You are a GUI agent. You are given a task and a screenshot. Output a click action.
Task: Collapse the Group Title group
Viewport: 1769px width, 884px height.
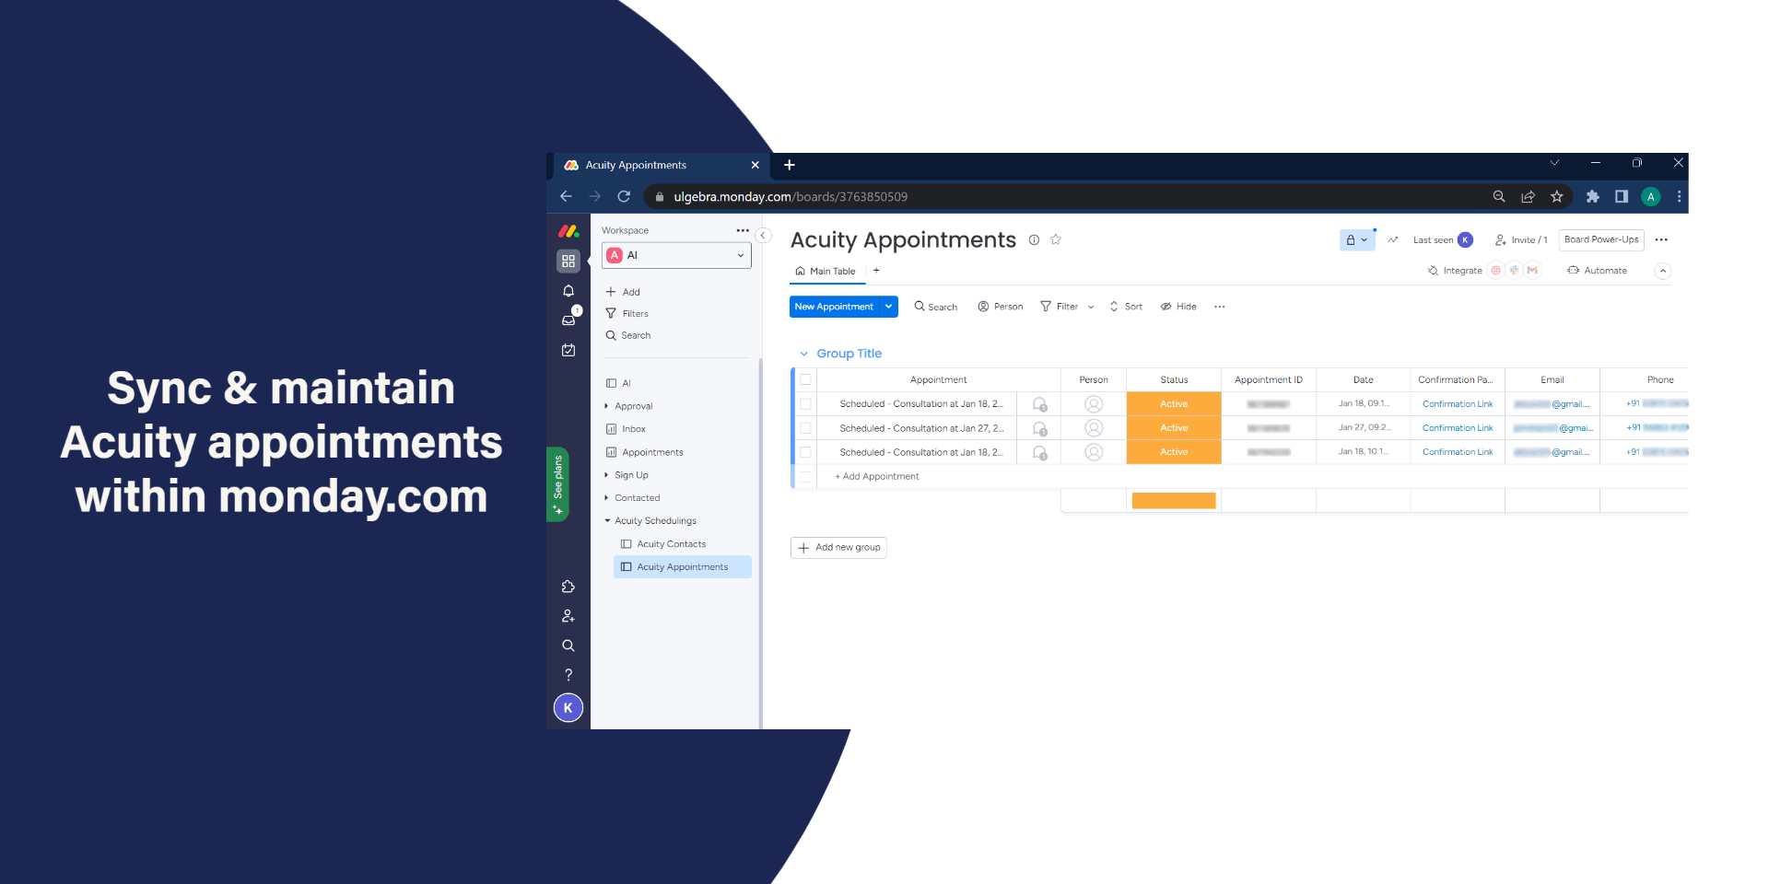(803, 354)
